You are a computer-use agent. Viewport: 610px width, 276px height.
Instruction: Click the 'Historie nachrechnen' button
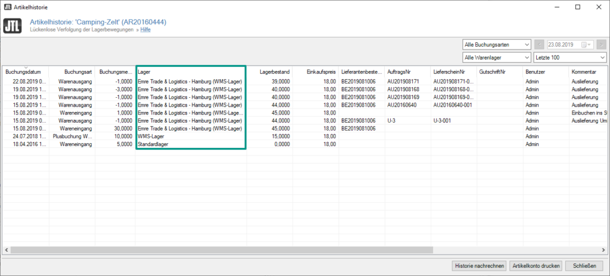pos(480,266)
